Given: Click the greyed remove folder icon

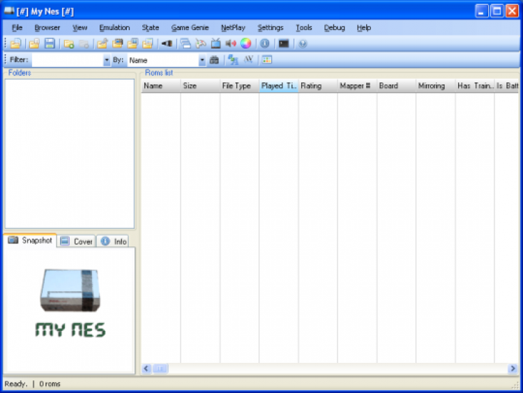Looking at the screenshot, I should [84, 43].
